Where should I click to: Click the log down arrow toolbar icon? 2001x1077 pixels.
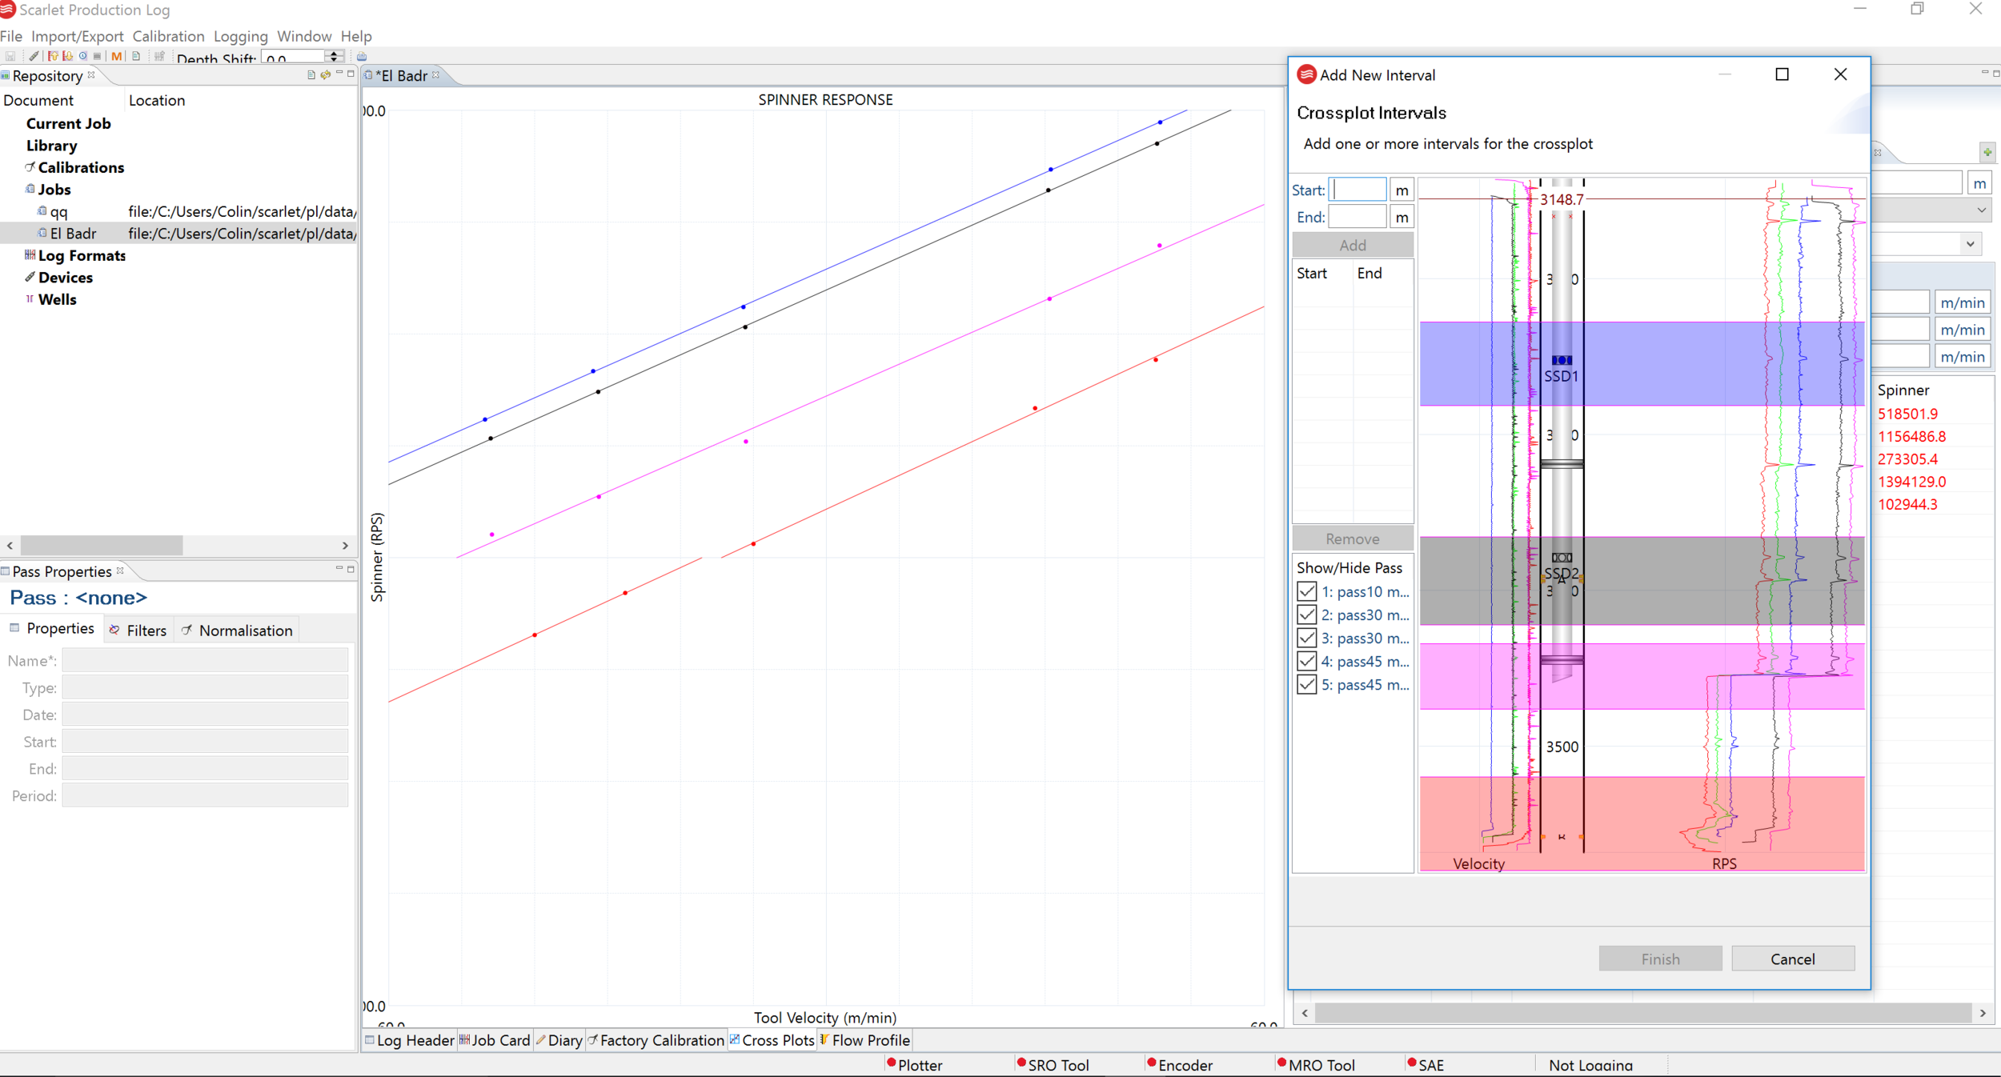(68, 56)
